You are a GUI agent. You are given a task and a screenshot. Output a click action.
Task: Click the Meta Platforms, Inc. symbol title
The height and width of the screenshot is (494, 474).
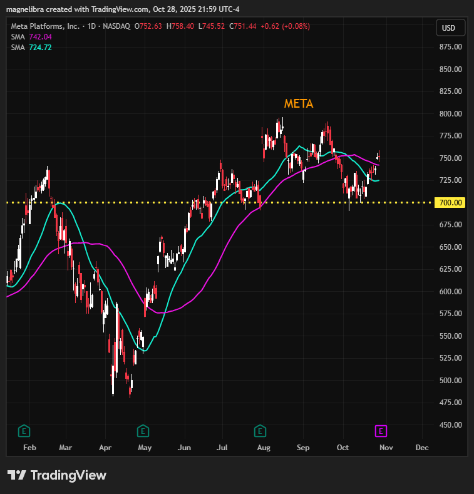(45, 26)
